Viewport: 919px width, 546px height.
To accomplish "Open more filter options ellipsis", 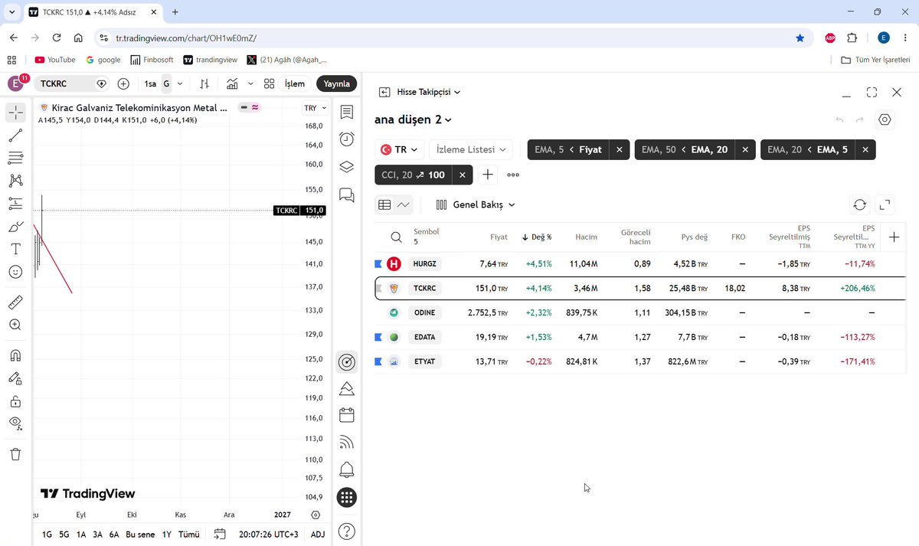I will (x=513, y=175).
